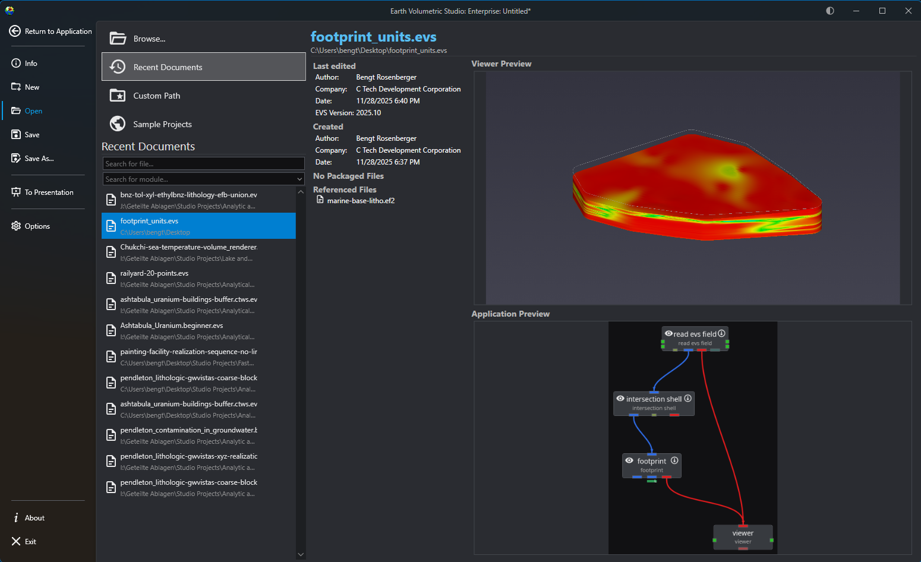This screenshot has height=562, width=921.
Task: Open referenced file marine-base-litho.ef2
Action: click(x=360, y=201)
